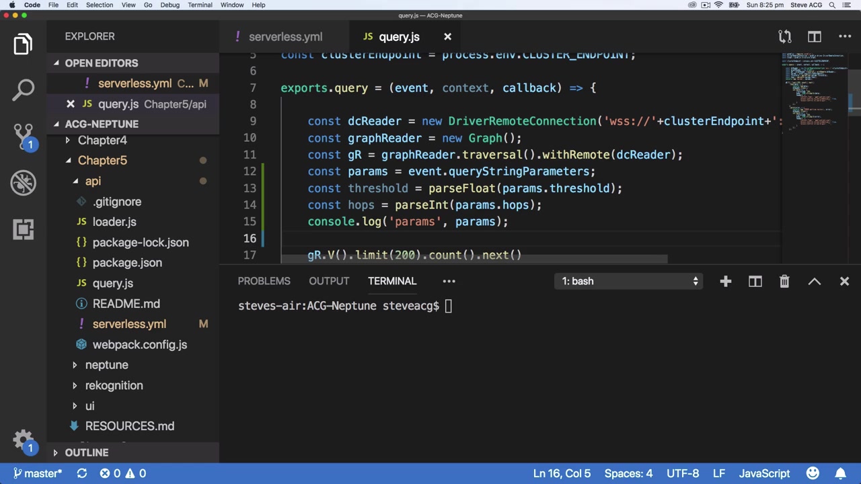The height and width of the screenshot is (484, 861).
Task: Switch to the serverless.yml editor tab
Action: (x=285, y=37)
